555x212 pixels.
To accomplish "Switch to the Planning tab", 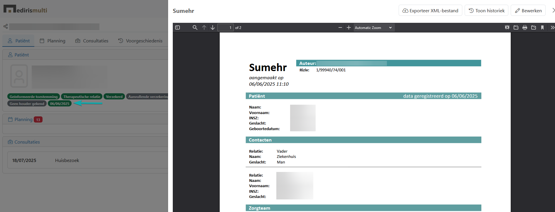I will point(53,41).
